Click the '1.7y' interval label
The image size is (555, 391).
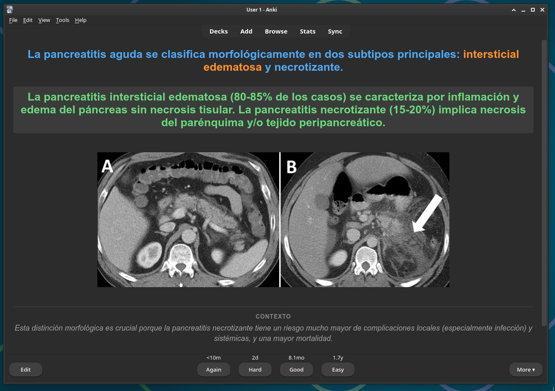(x=338, y=357)
